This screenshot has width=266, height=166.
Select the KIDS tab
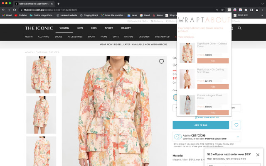(x=94, y=28)
